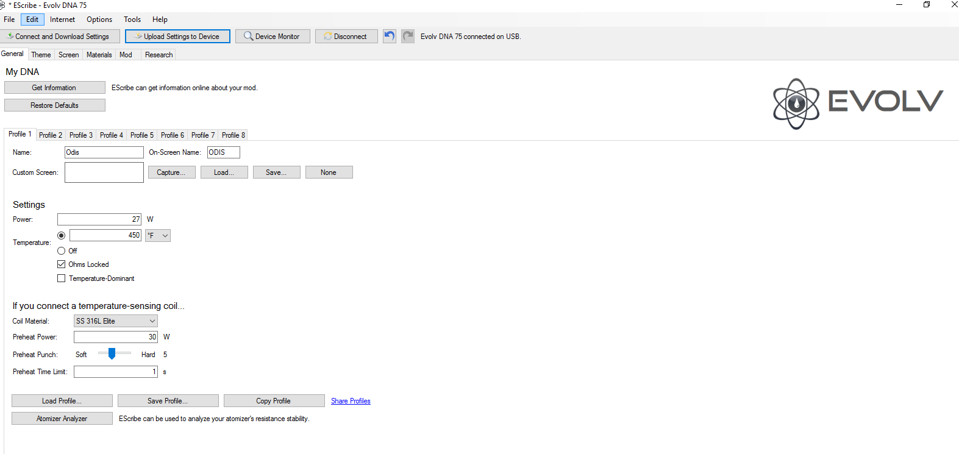Upload Settings to Device
Screen dimensions: 959x454
(x=177, y=37)
